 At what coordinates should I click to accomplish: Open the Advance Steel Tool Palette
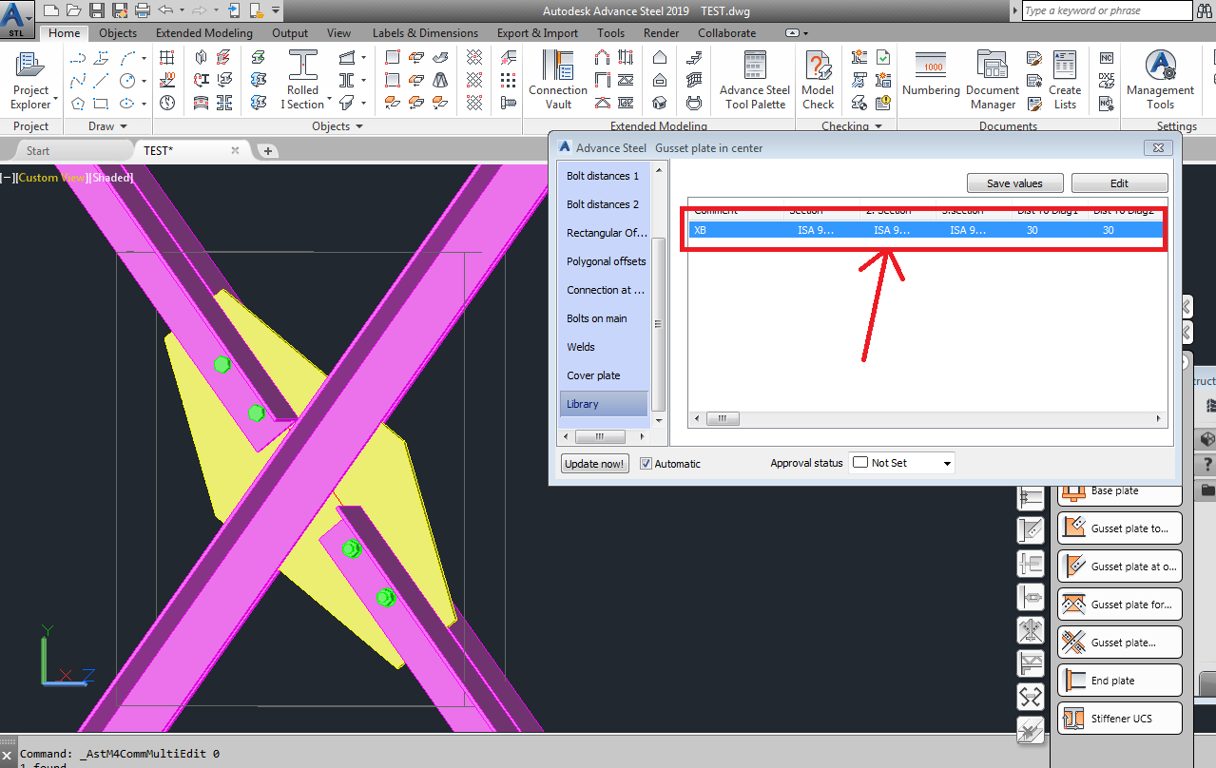(755, 80)
